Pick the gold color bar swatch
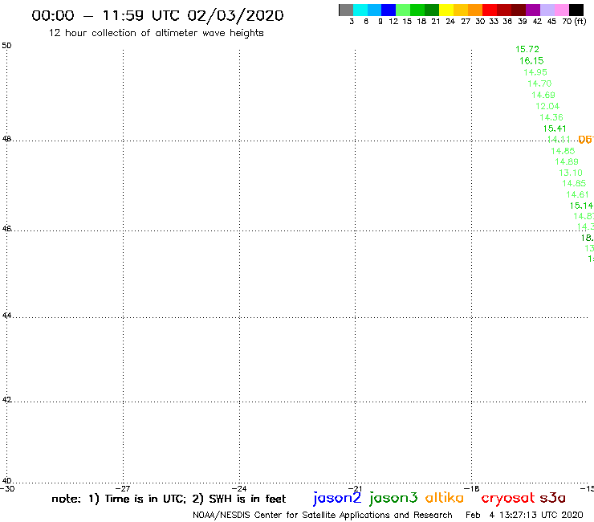Viewport: 594px width, 522px height. [x=461, y=10]
